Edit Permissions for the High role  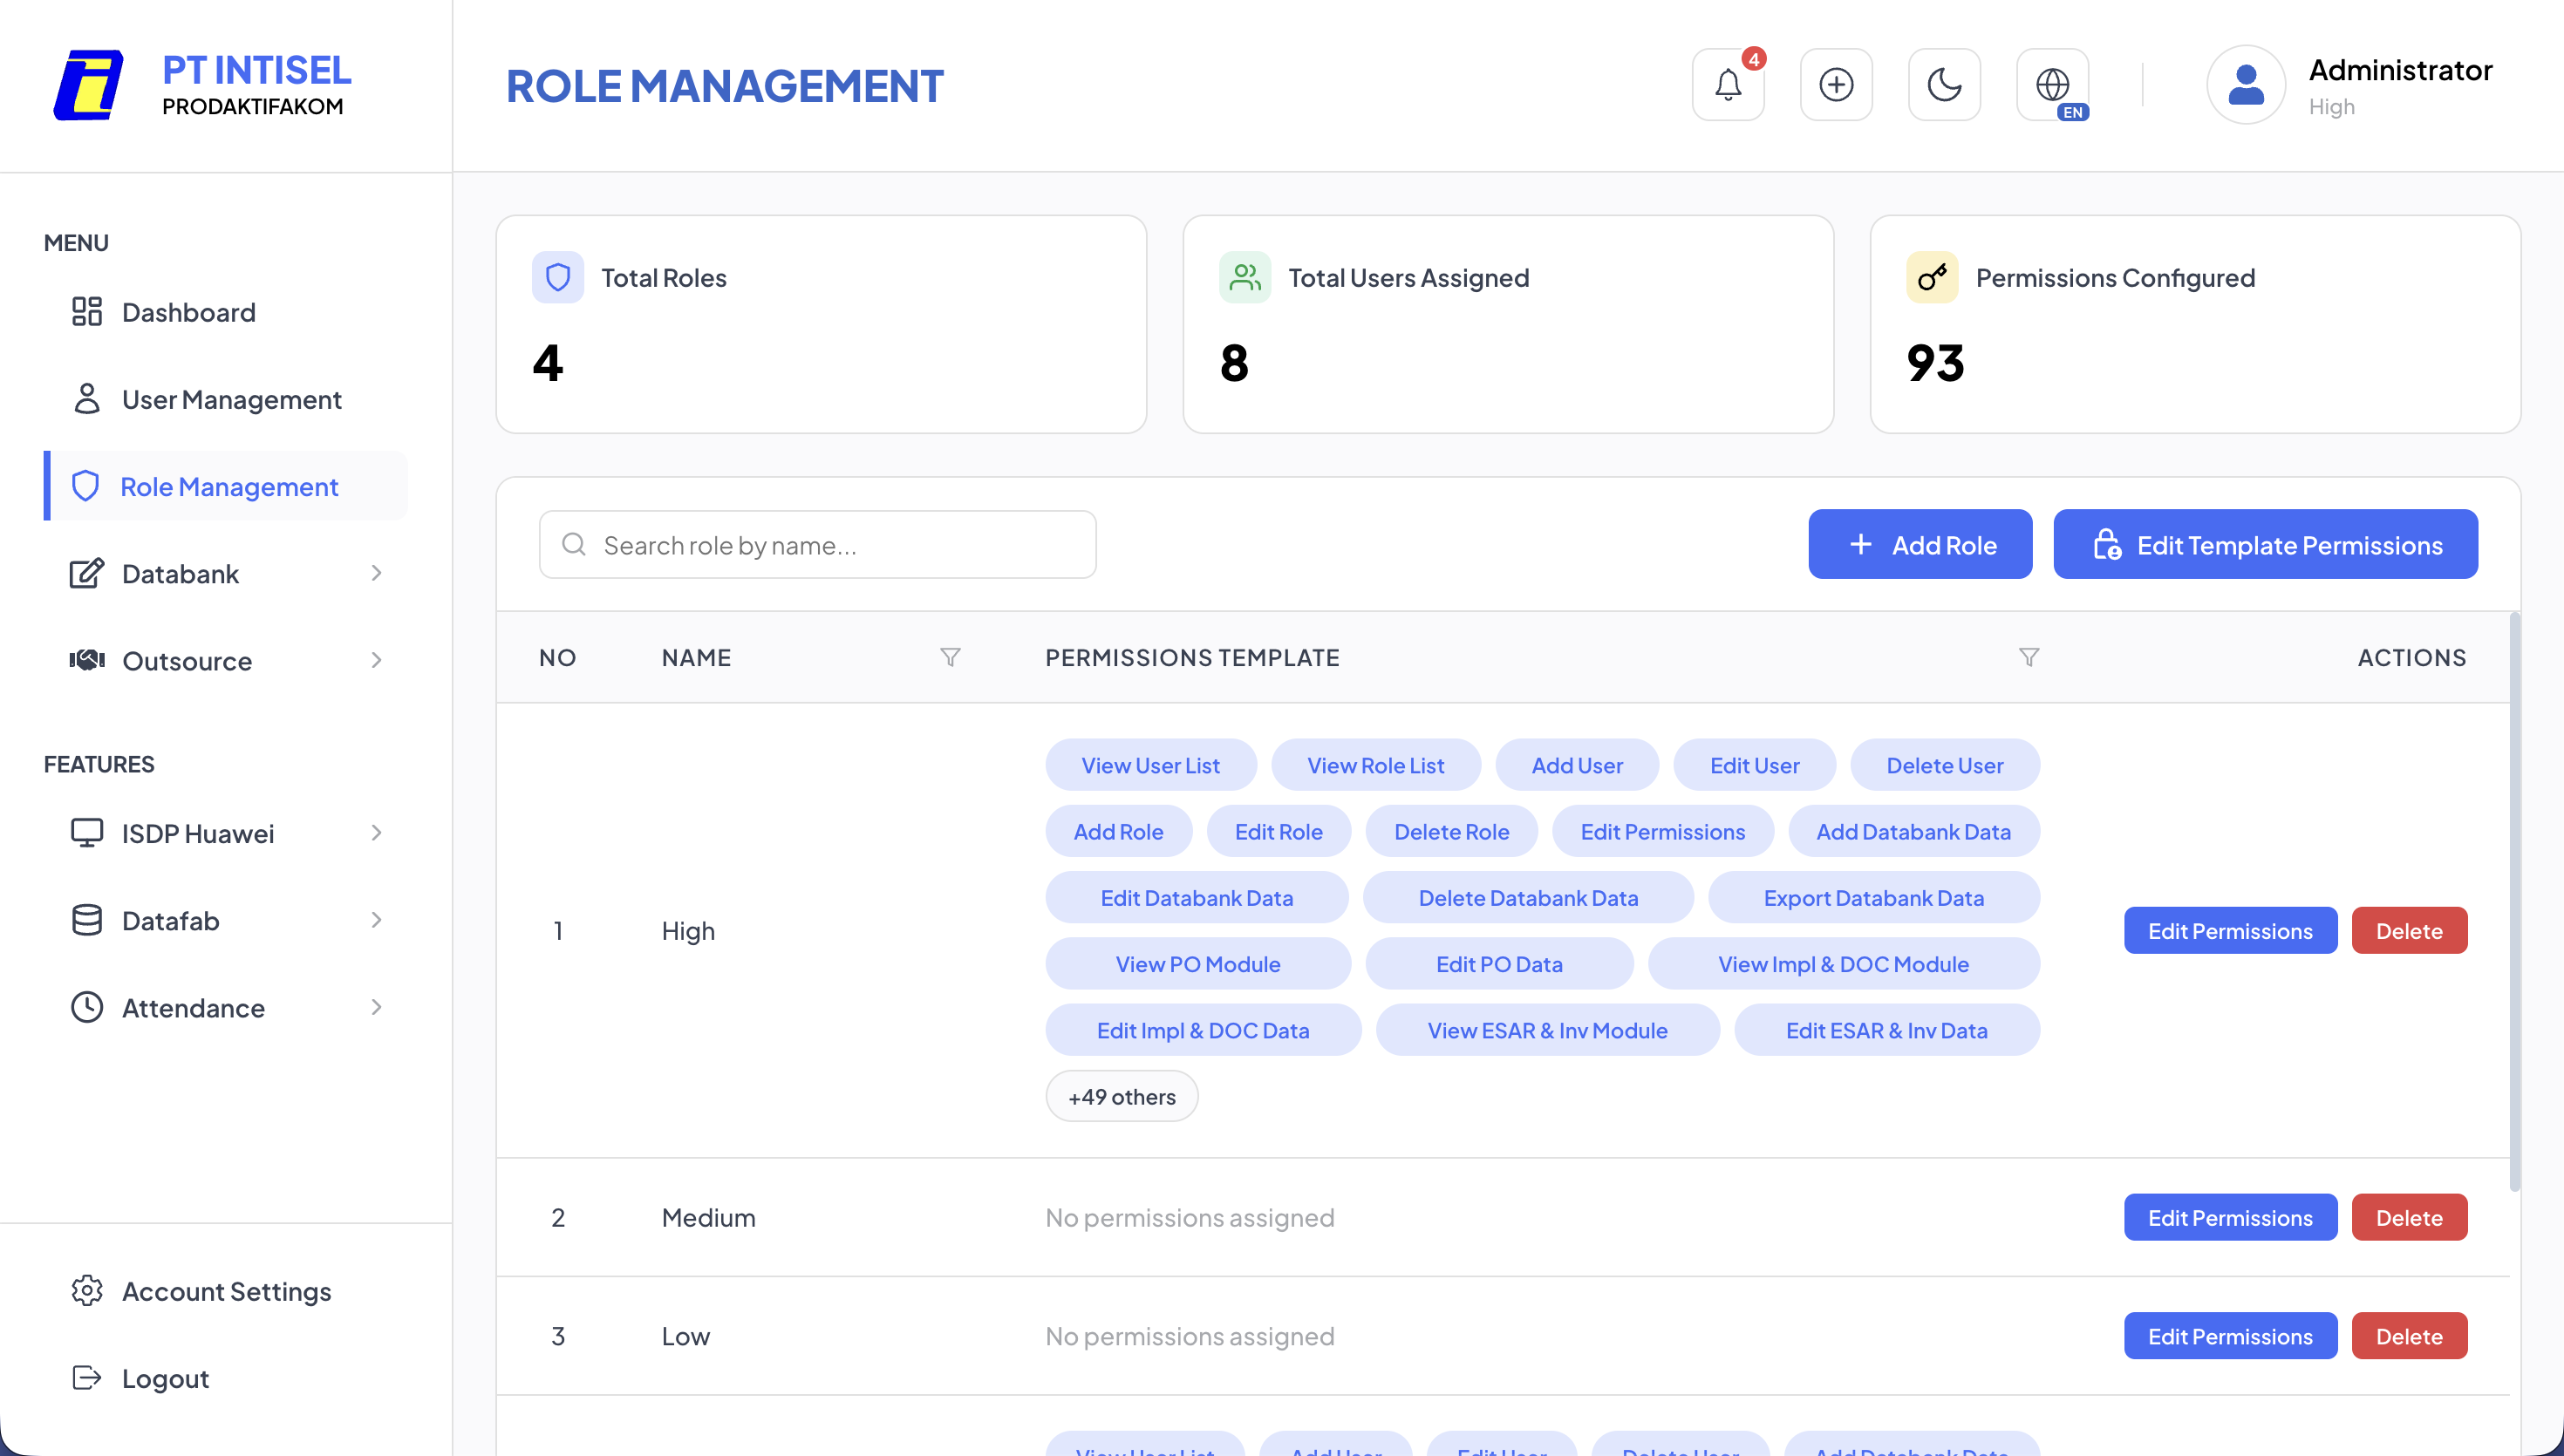[x=2230, y=930]
